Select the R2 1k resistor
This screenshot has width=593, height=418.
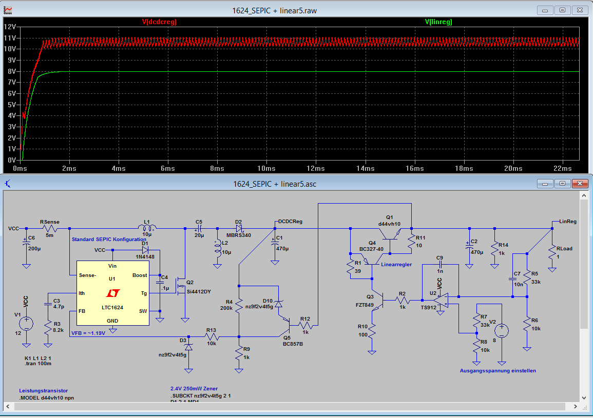coord(403,301)
